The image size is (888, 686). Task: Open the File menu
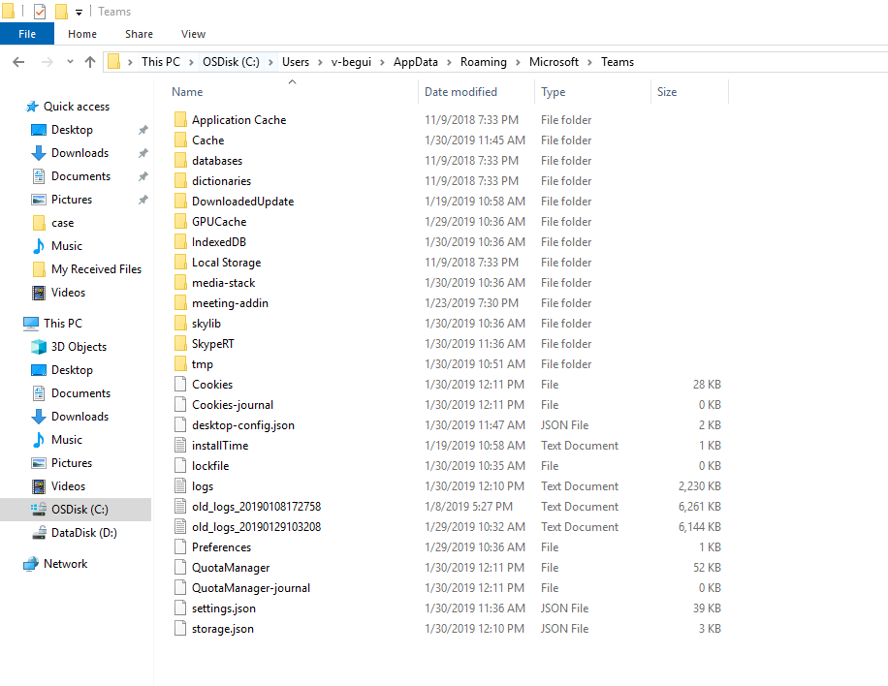point(27,34)
